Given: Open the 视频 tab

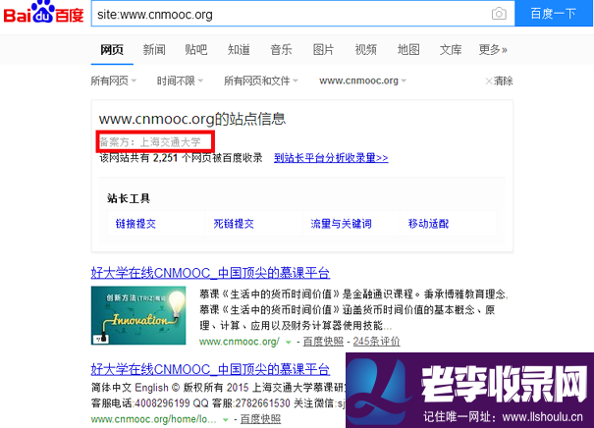Looking at the screenshot, I should click(x=365, y=50).
